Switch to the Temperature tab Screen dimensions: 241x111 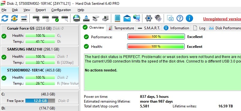click(x=121, y=28)
